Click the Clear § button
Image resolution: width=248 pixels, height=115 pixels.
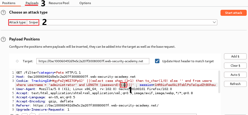[x=235, y=66]
